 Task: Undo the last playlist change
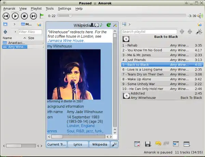click(158, 144)
